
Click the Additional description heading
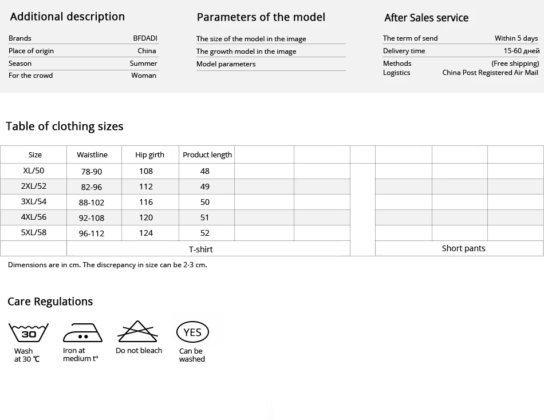pos(68,17)
